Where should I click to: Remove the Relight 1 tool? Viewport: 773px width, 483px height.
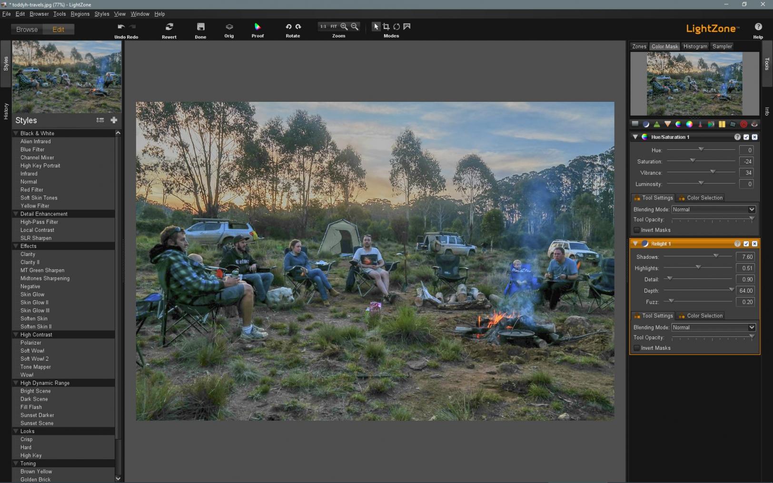click(754, 244)
